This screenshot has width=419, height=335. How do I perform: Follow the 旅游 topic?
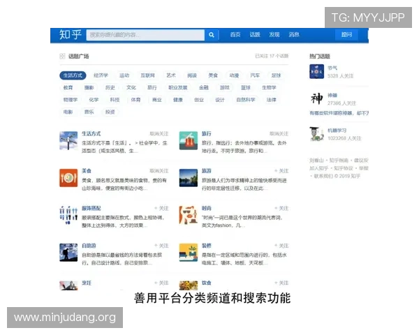[x=281, y=171]
